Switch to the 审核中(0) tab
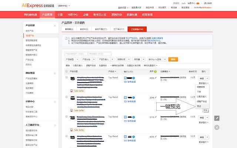 (84, 29)
